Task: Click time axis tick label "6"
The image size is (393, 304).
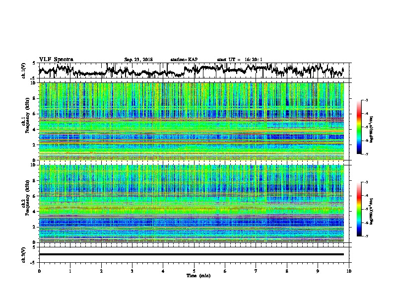Action: click(x=225, y=271)
